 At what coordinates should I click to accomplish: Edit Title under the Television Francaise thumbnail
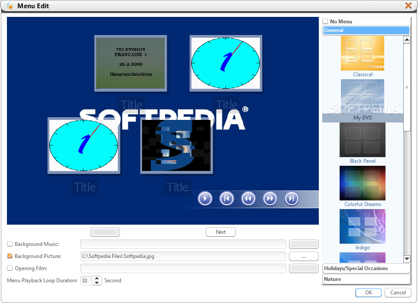[x=131, y=105]
